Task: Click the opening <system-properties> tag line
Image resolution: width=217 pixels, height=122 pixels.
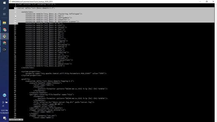Action: [31, 72]
